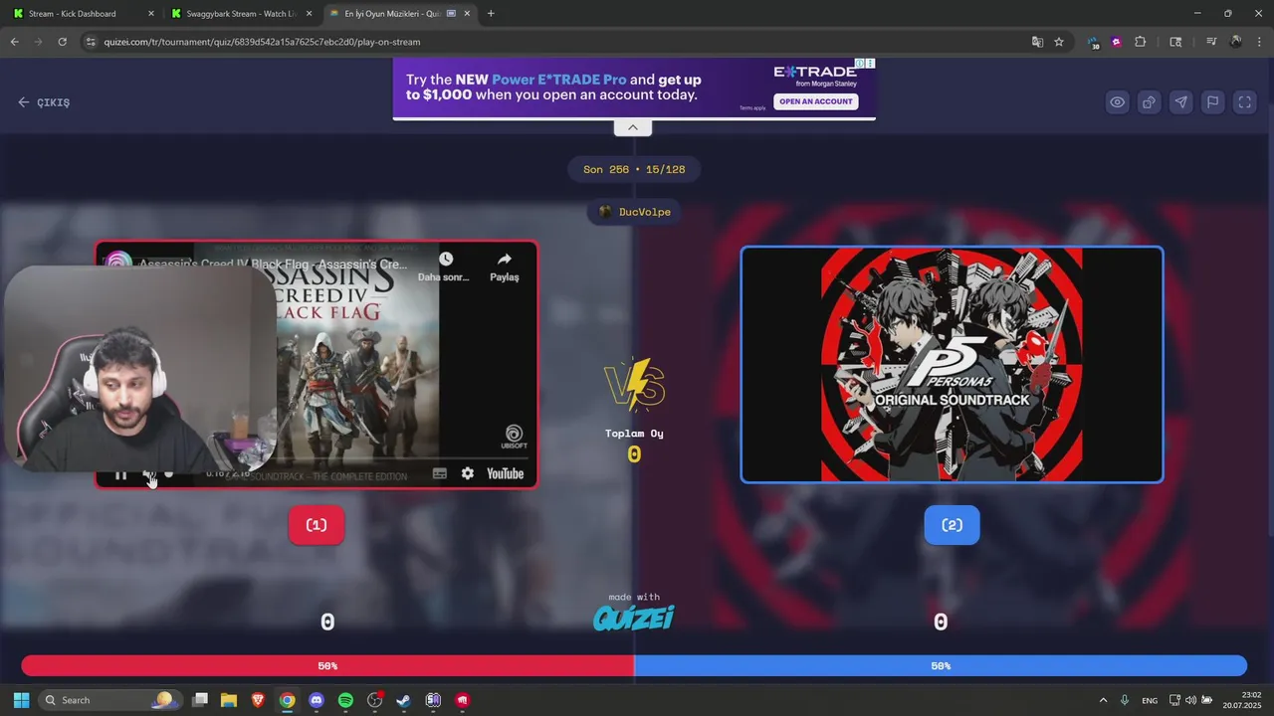Go back with the ÇIKIŞ exit button
Image resolution: width=1274 pixels, height=716 pixels.
[44, 102]
